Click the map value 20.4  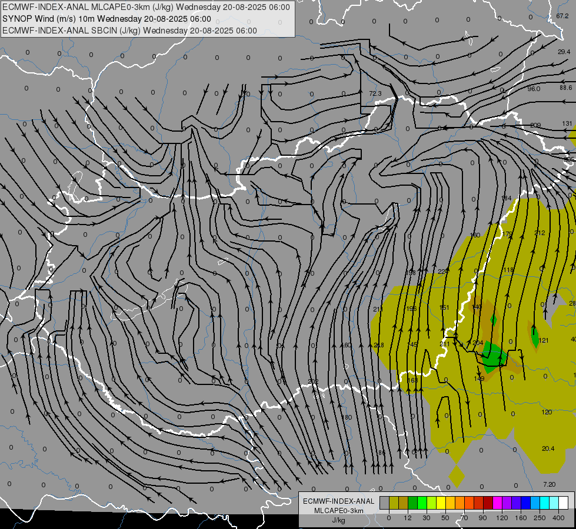coord(548,448)
